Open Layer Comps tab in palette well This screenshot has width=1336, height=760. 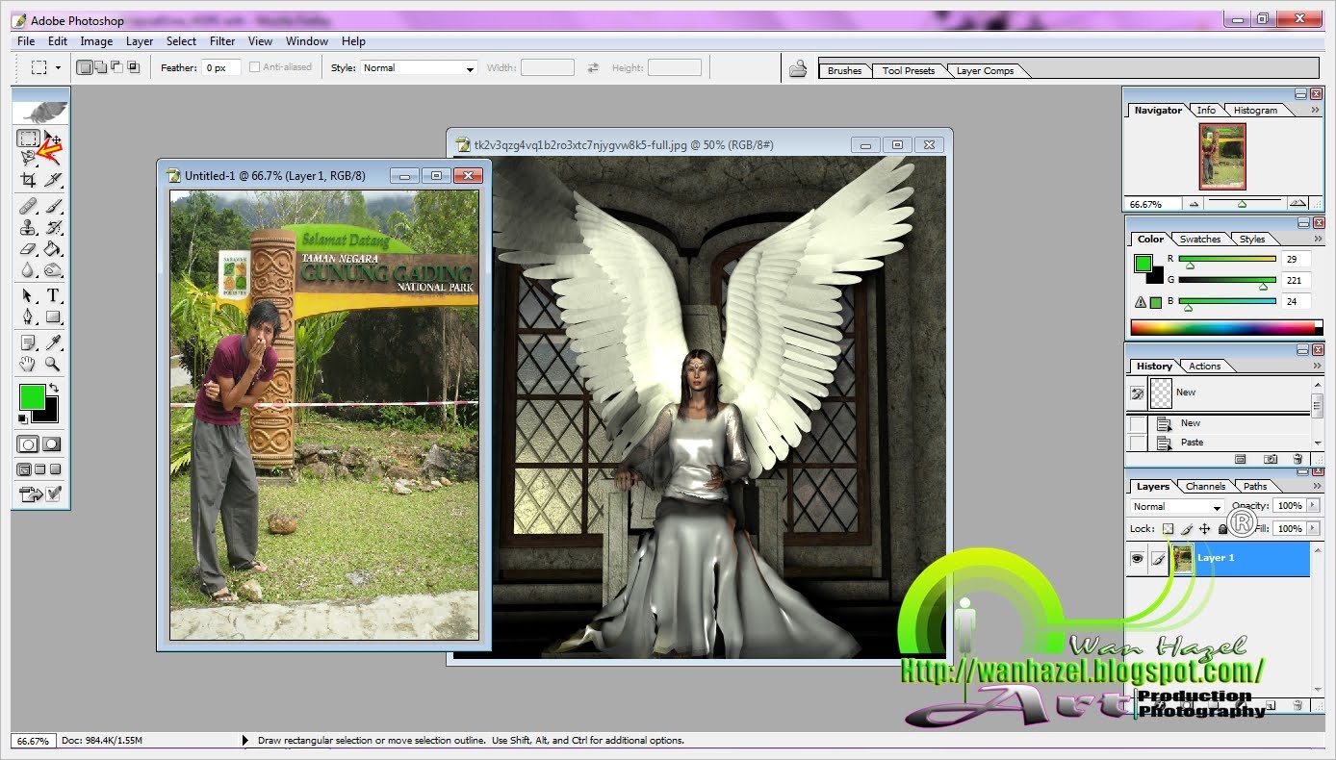point(985,70)
